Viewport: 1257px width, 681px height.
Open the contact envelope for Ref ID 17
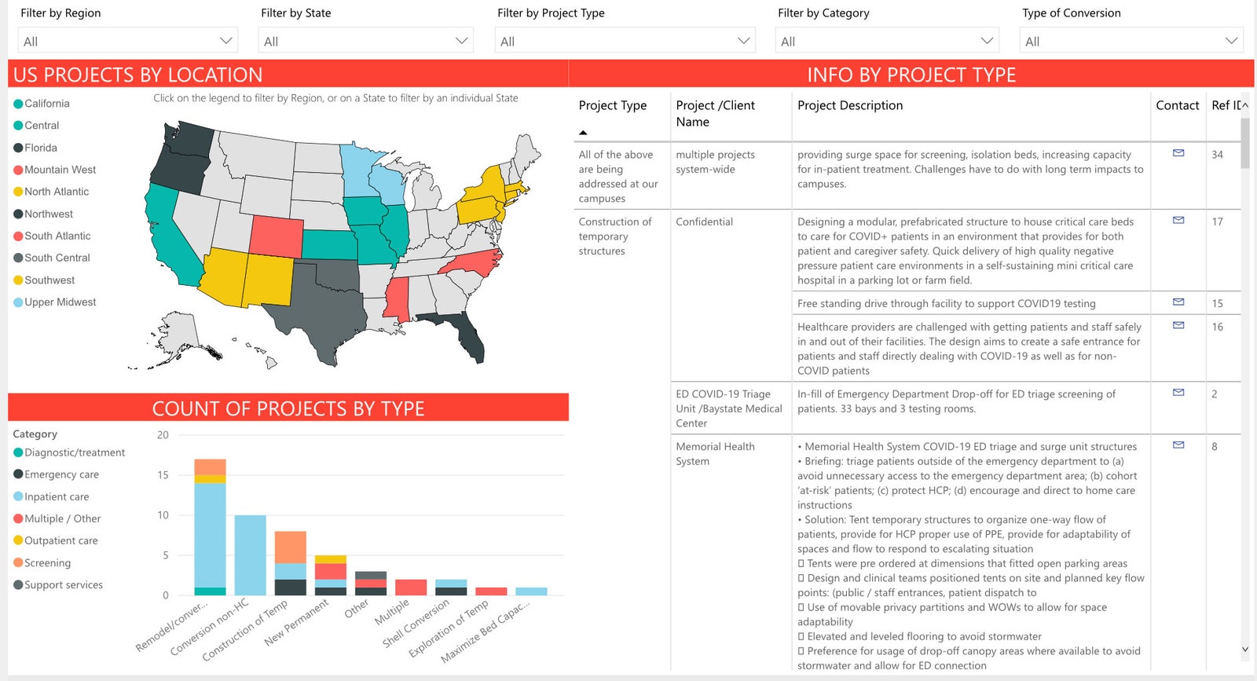point(1178,220)
